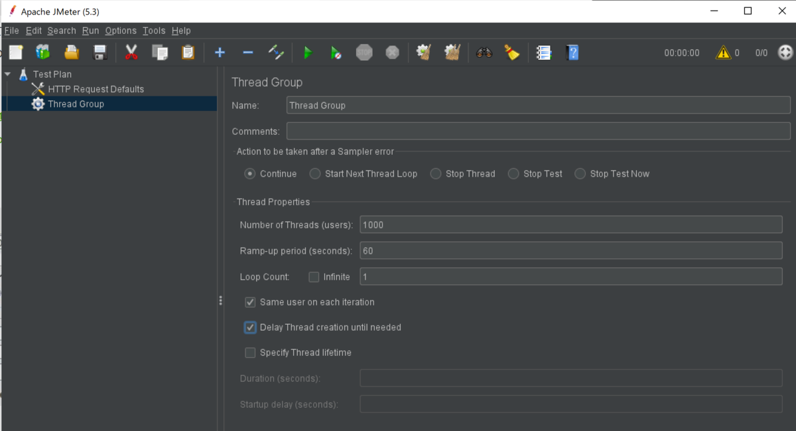Click the Clear results broom icon
This screenshot has height=431, width=796.
click(x=424, y=52)
